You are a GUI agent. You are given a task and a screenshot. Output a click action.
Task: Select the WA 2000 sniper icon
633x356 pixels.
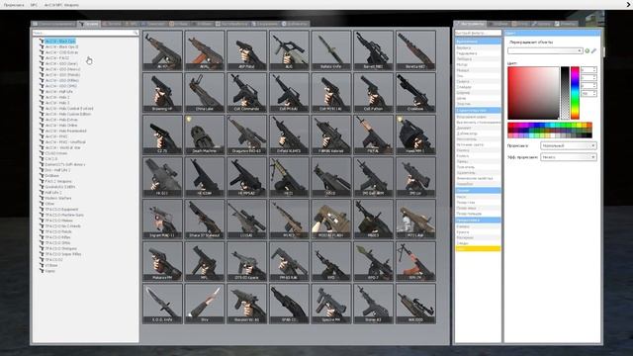coord(415,304)
